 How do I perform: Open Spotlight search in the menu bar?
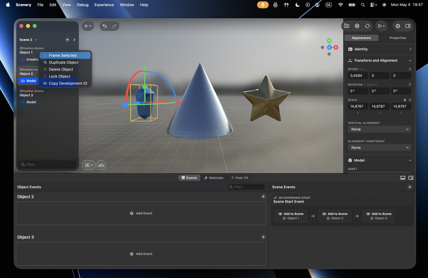(363, 5)
